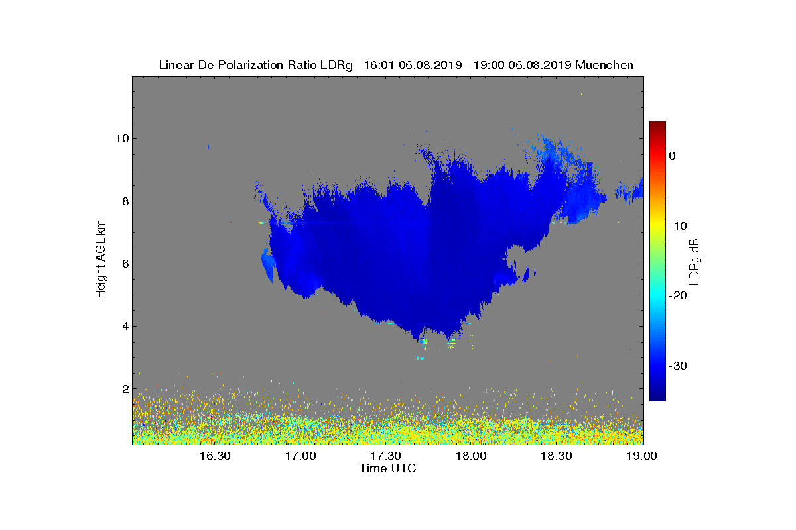Click the 17:30 time axis label

coord(386,456)
